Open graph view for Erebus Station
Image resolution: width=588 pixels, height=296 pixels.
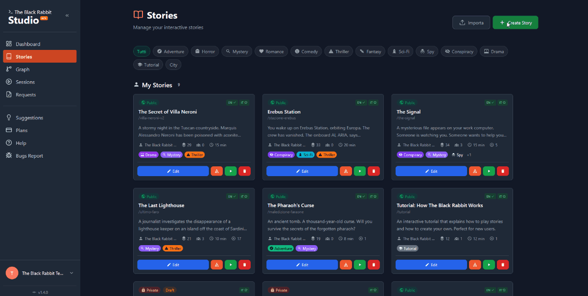pos(346,171)
